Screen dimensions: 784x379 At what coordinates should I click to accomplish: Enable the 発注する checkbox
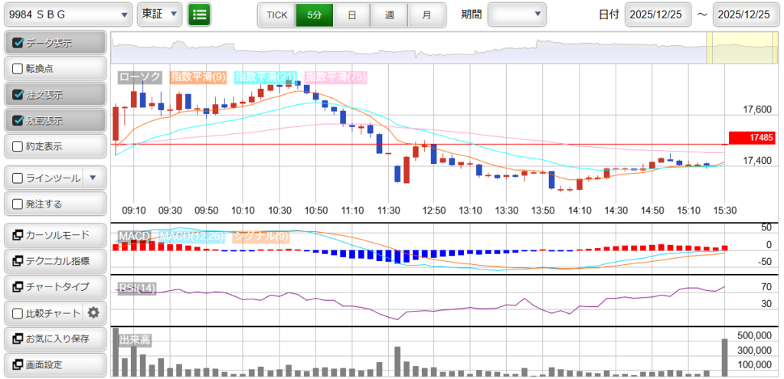(18, 204)
